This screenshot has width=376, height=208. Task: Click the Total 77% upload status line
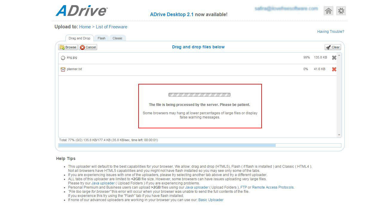pyautogui.click(x=108, y=140)
